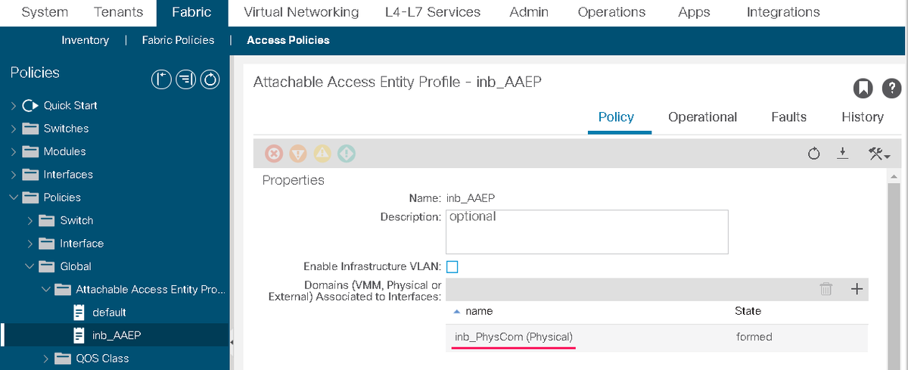Open the help question mark icon
This screenshot has width=908, height=370.
pos(892,89)
